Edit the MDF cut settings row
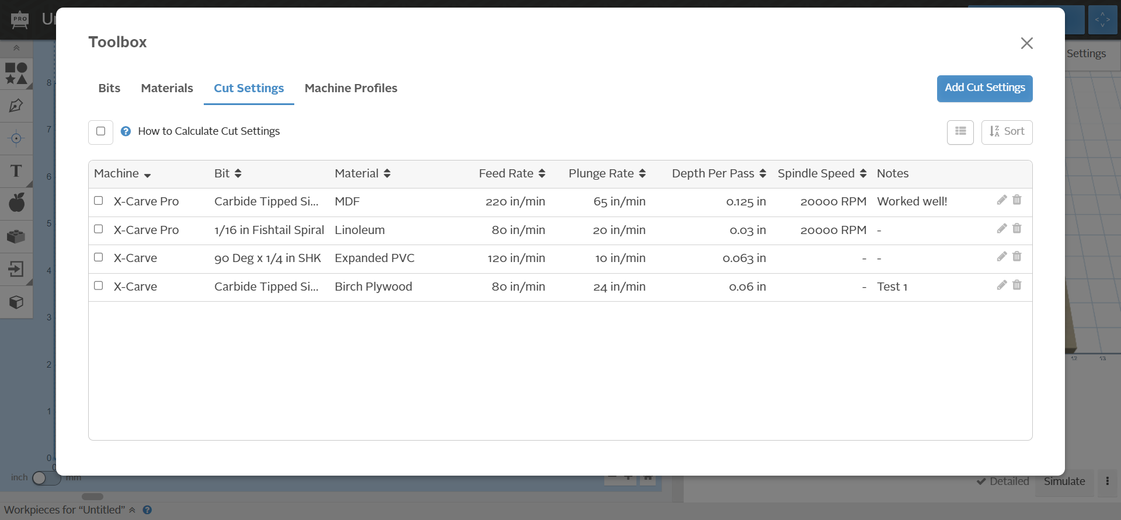Image resolution: width=1121 pixels, height=520 pixels. coord(1001,200)
